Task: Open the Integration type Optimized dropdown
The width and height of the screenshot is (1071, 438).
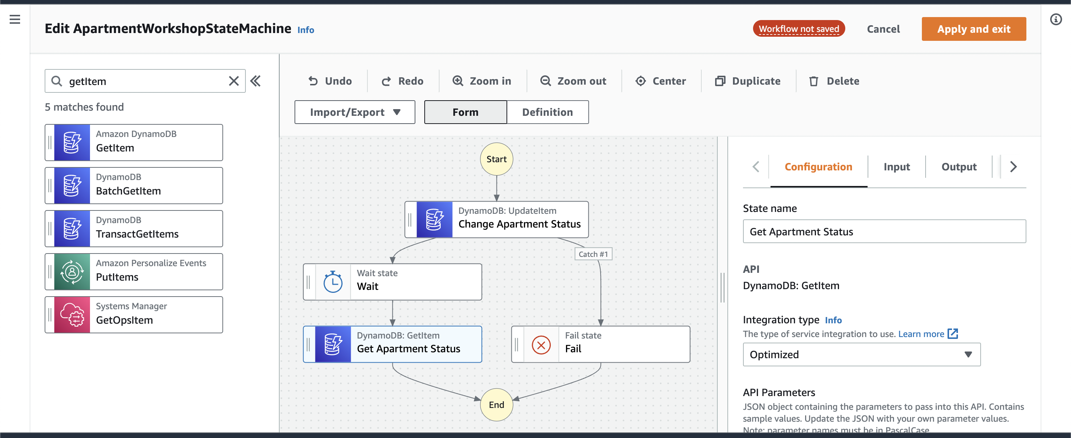Action: tap(862, 354)
